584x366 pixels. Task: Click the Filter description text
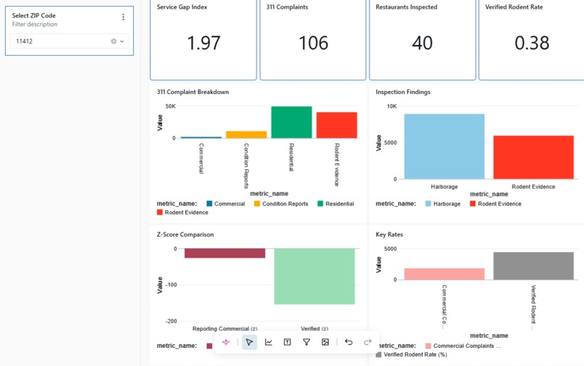(35, 24)
